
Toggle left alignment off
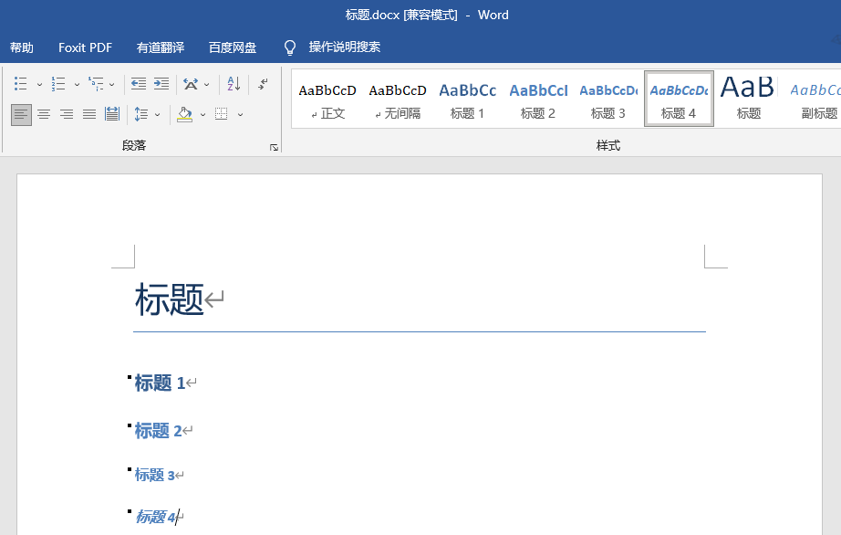(x=19, y=114)
